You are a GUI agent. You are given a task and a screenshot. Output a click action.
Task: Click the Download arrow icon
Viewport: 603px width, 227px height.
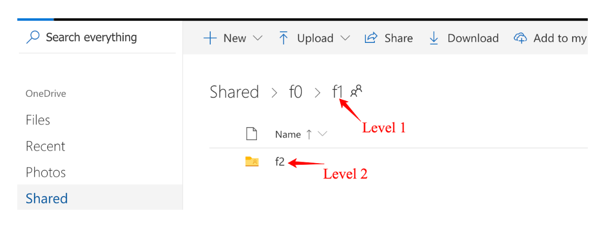tap(434, 38)
